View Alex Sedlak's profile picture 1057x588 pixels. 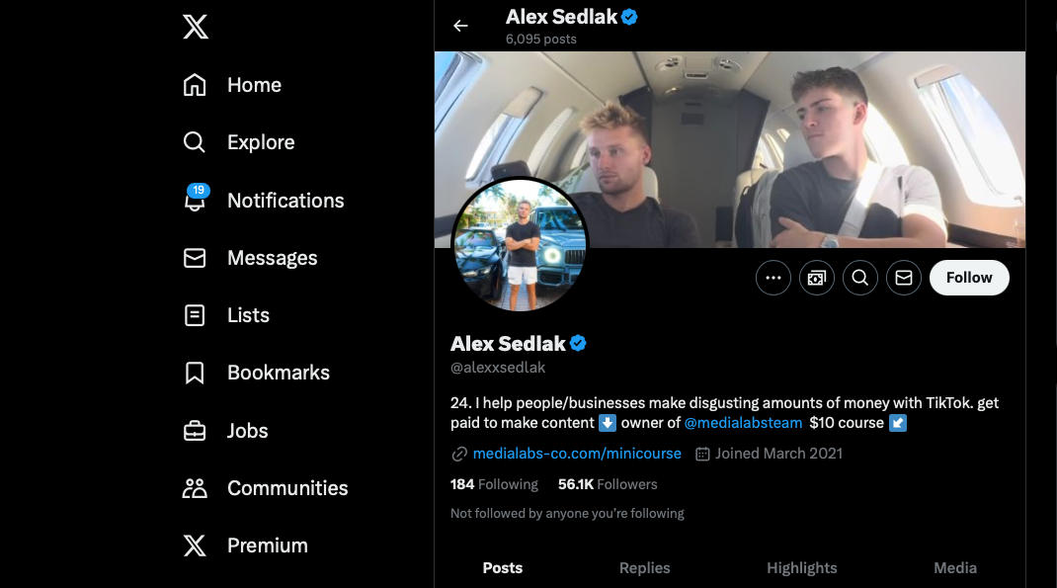pyautogui.click(x=521, y=244)
